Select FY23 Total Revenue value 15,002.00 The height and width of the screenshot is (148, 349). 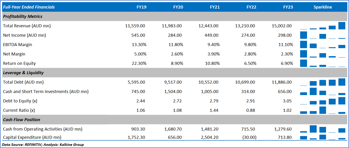(x=282, y=26)
